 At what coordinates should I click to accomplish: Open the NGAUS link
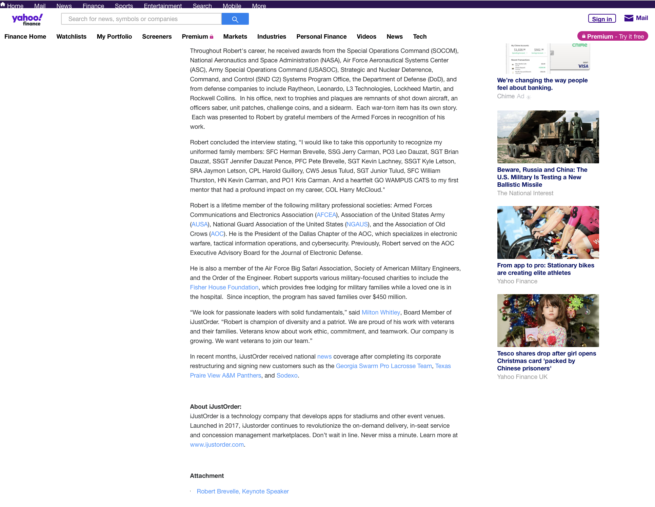[357, 224]
